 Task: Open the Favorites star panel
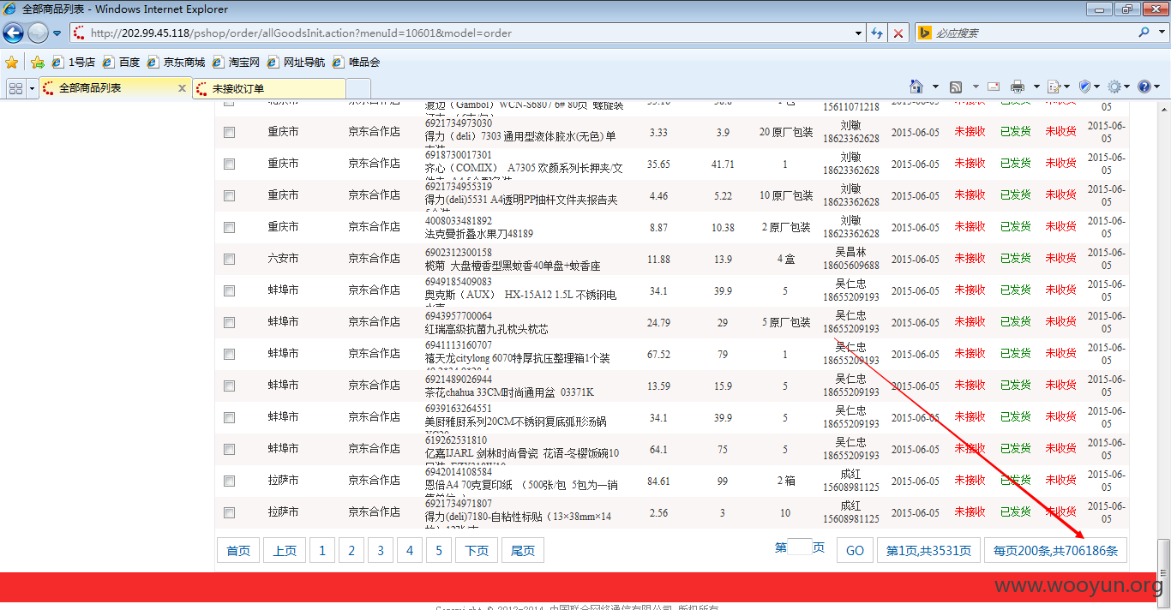[x=11, y=63]
